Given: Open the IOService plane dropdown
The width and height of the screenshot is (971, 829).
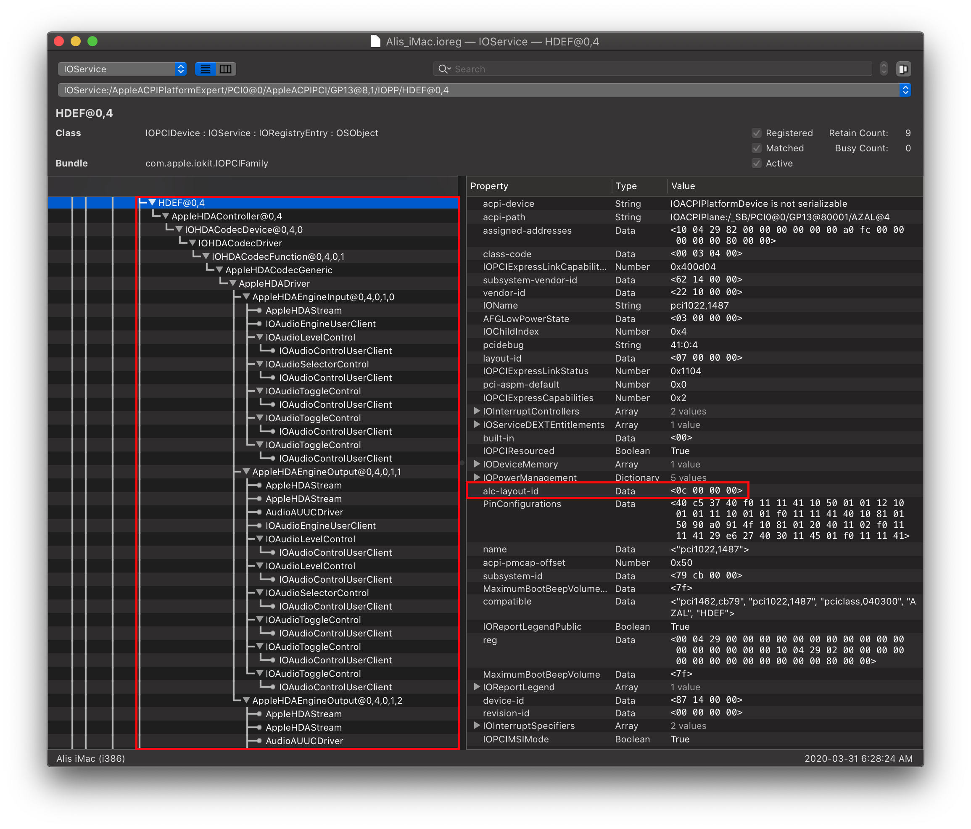Looking at the screenshot, I should [122, 69].
